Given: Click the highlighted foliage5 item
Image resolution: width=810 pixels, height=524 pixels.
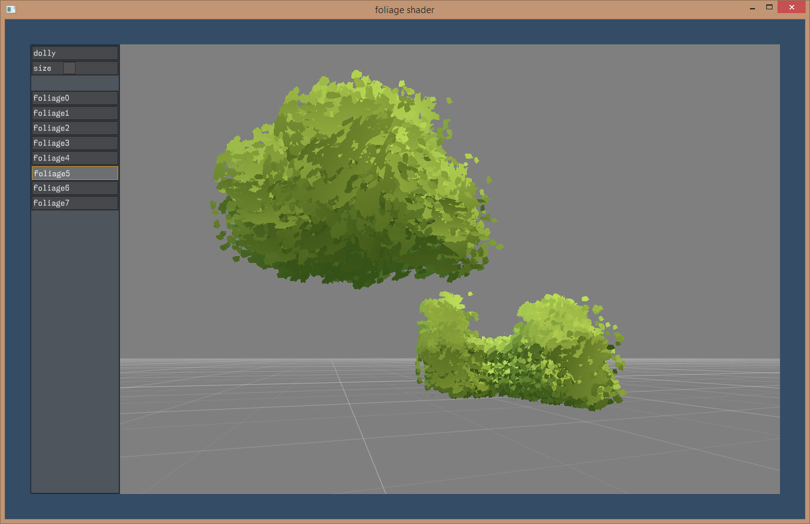Looking at the screenshot, I should coord(74,173).
